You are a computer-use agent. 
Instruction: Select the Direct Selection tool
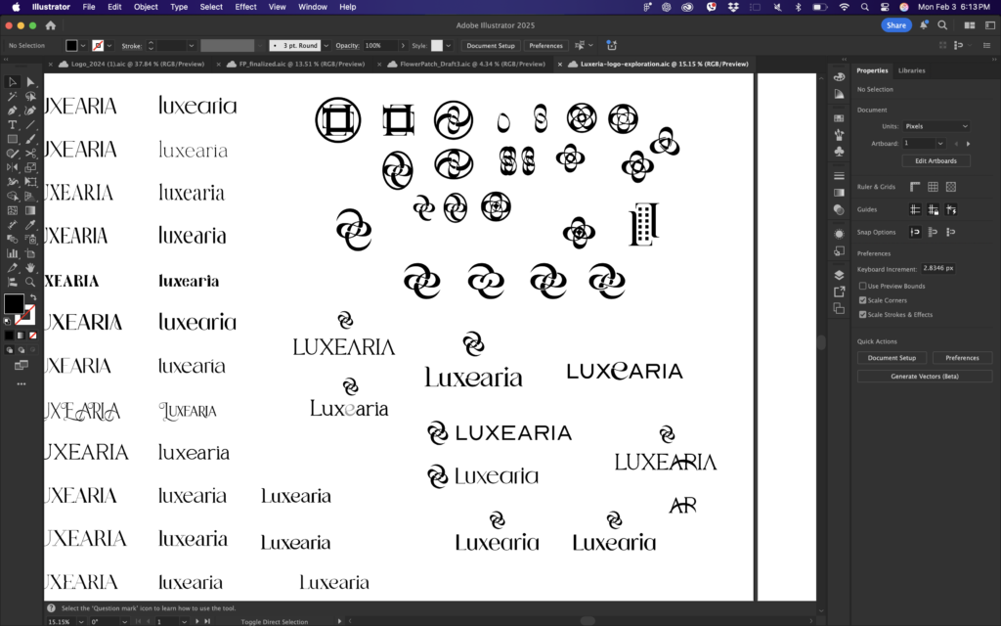tap(31, 82)
